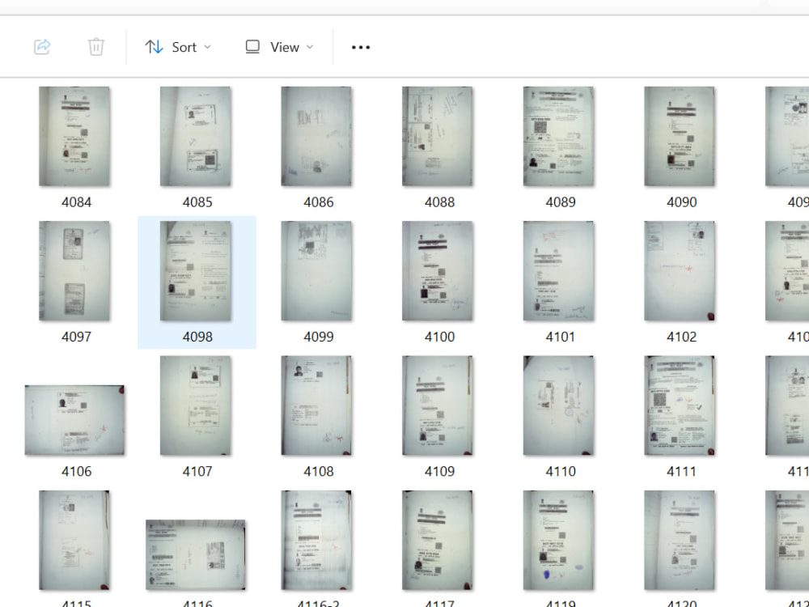
Task: Select thumbnail of file 4108
Action: coord(316,405)
